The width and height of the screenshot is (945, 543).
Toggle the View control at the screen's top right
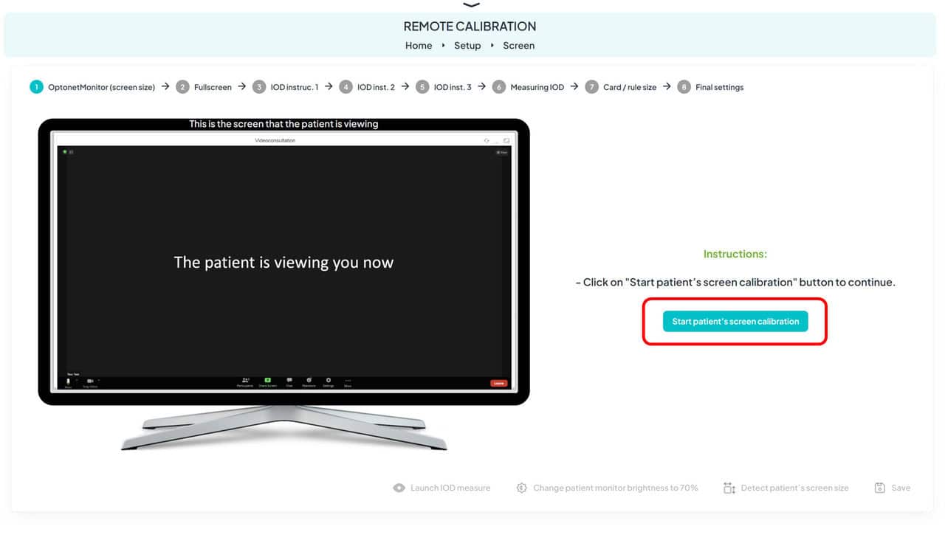click(x=502, y=151)
